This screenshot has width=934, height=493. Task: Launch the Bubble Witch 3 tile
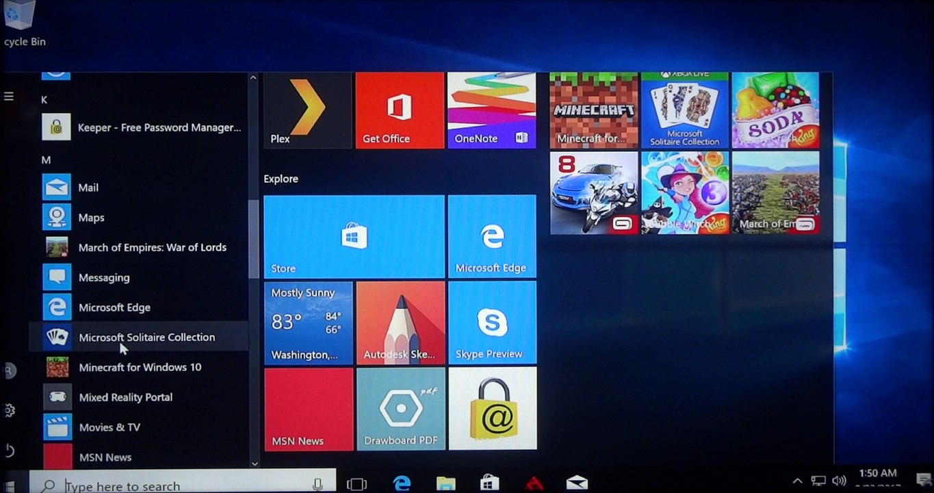pyautogui.click(x=684, y=193)
